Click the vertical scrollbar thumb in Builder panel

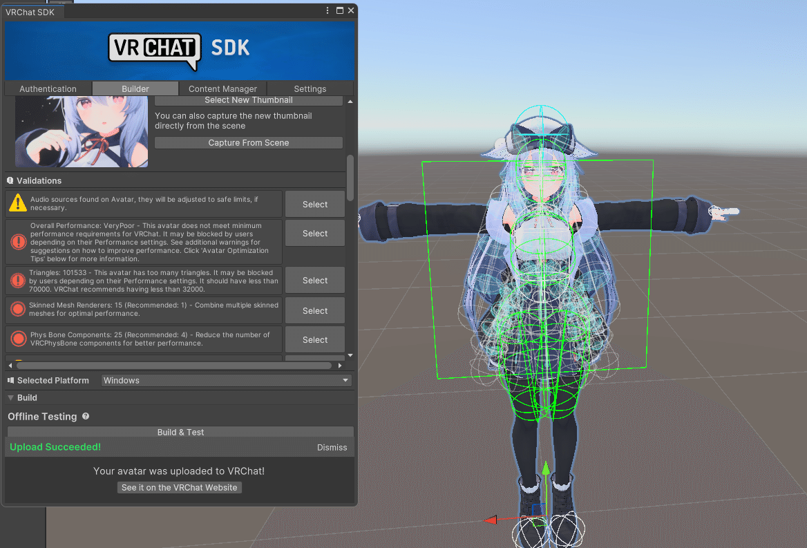click(350, 178)
